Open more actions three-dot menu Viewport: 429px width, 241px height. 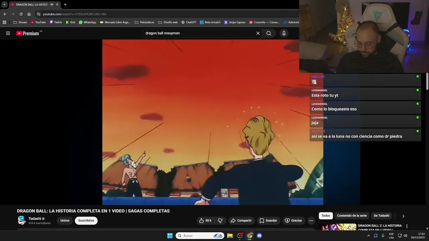click(x=311, y=221)
